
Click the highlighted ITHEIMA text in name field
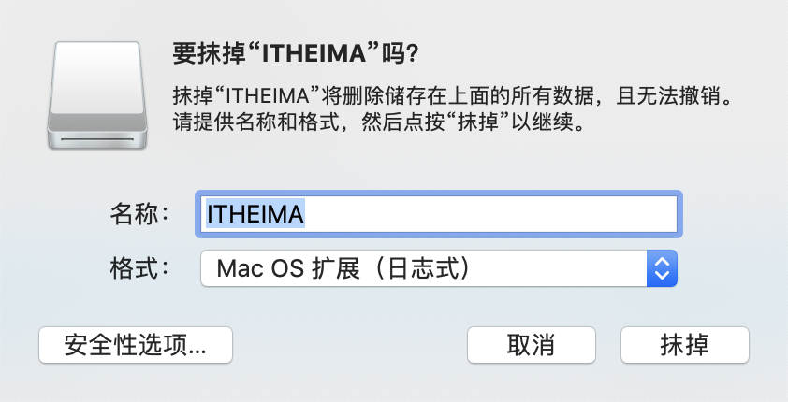255,214
